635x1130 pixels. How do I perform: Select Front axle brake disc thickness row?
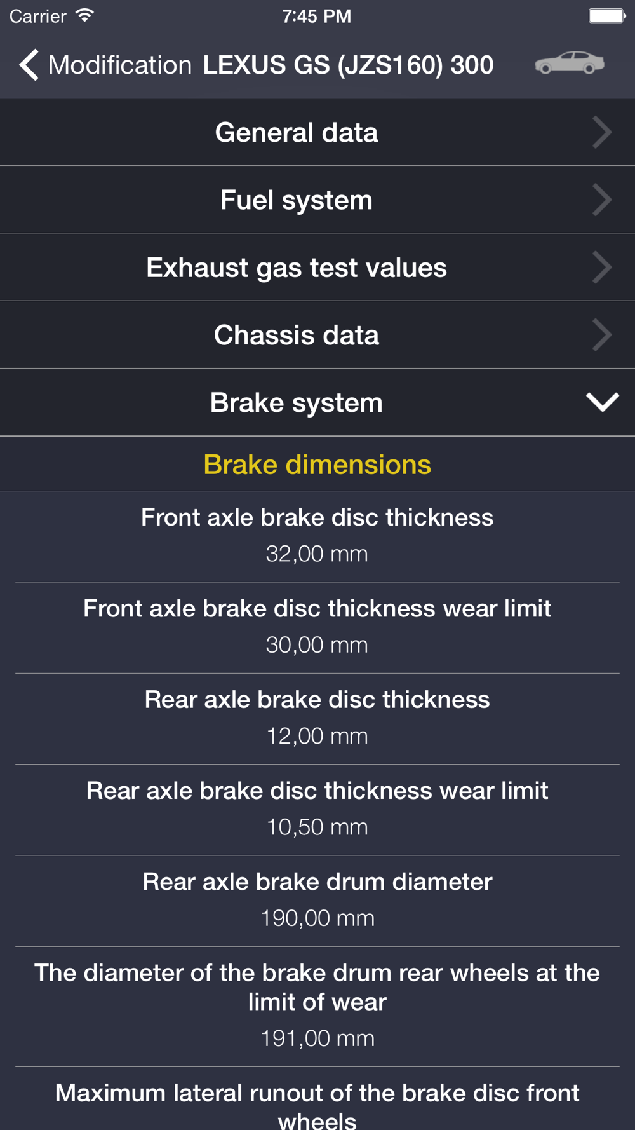pyautogui.click(x=317, y=535)
